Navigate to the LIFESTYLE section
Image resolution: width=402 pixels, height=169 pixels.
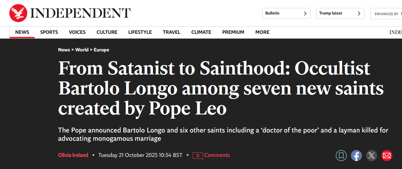tap(140, 32)
